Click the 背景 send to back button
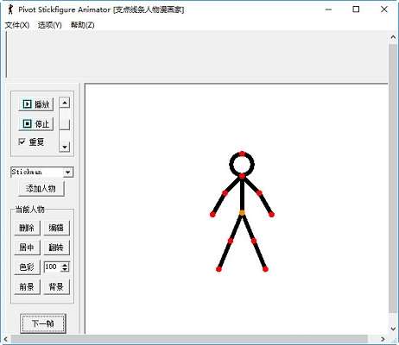 pos(56,286)
